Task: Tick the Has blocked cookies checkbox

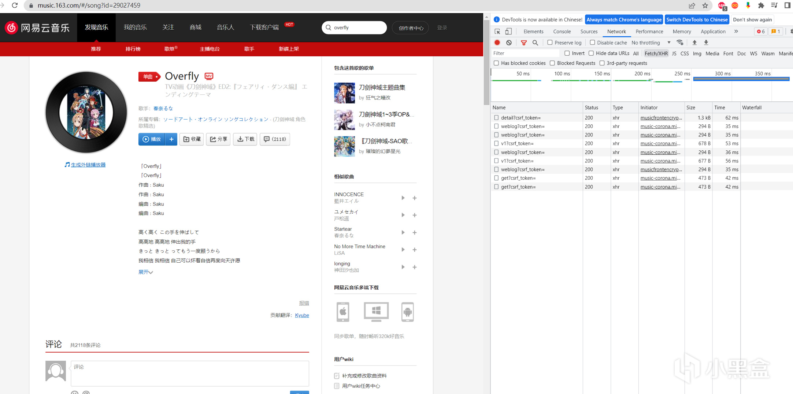Action: tap(496, 63)
